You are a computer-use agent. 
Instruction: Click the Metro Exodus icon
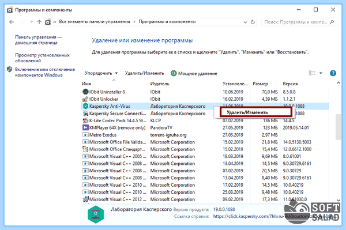[x=85, y=135]
